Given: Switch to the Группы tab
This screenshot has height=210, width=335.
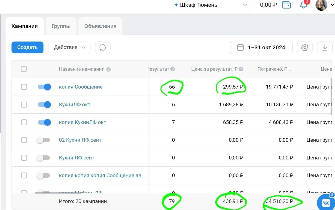Looking at the screenshot, I should (61, 26).
